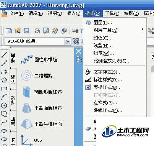Click the 3D DWF globe icon
154x146 pixels.
[x=64, y=31]
